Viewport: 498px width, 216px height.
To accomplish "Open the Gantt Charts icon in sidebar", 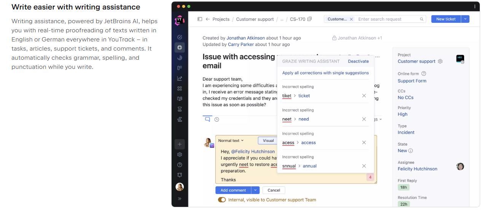I will (180, 119).
